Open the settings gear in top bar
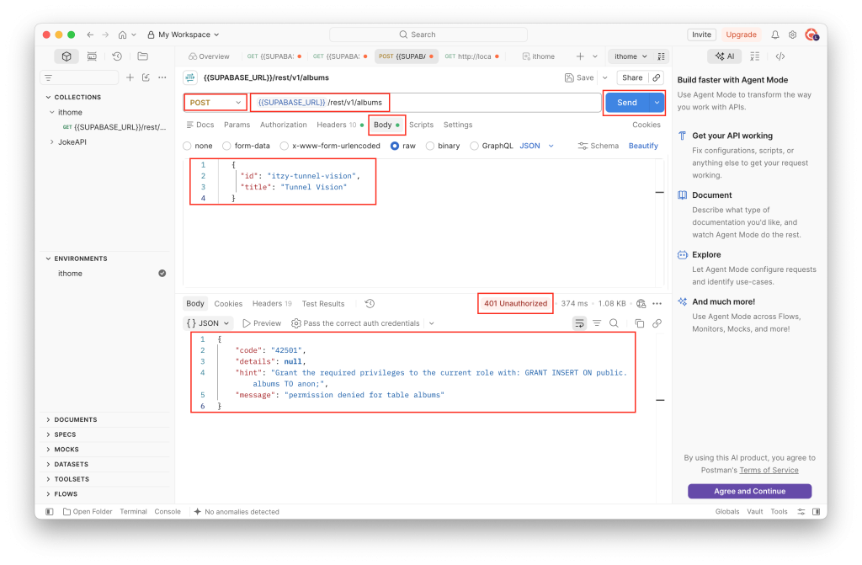 792,35
